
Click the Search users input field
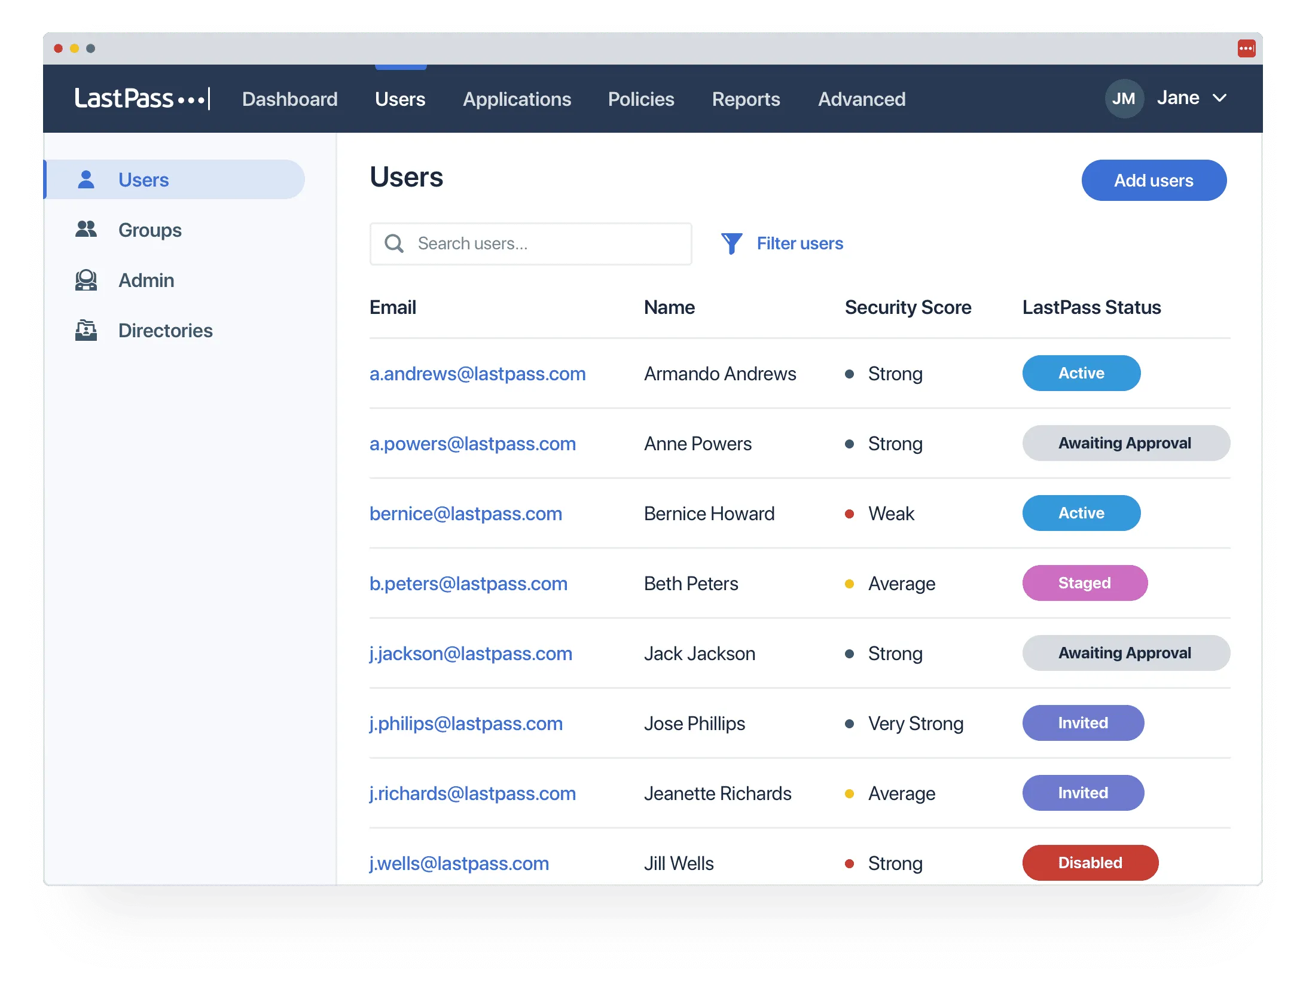point(530,244)
